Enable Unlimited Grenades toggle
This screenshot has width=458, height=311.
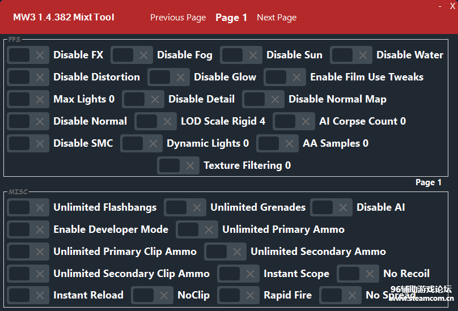tap(185, 207)
